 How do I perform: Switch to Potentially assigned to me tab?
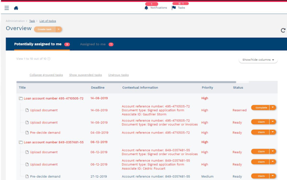[42, 44]
